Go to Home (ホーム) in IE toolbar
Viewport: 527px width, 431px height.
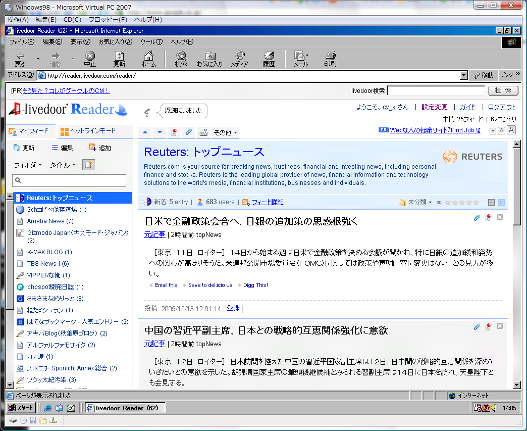pyautogui.click(x=148, y=59)
